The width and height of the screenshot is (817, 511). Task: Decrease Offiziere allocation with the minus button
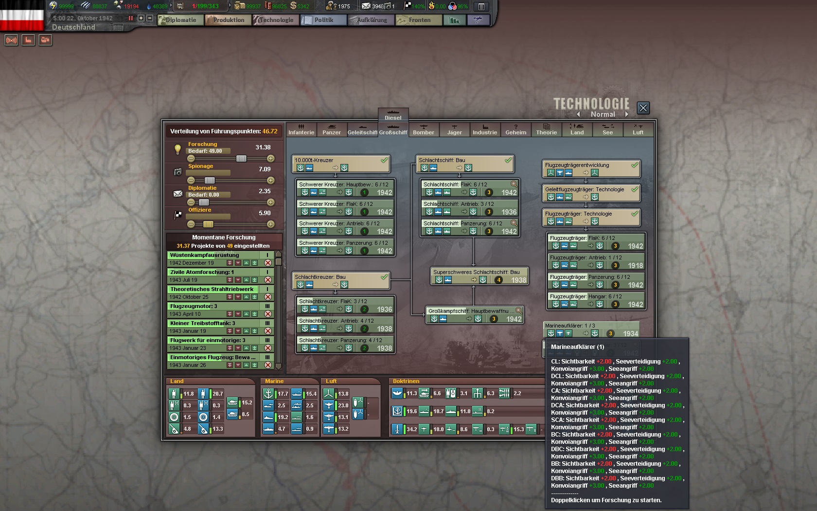pyautogui.click(x=191, y=224)
